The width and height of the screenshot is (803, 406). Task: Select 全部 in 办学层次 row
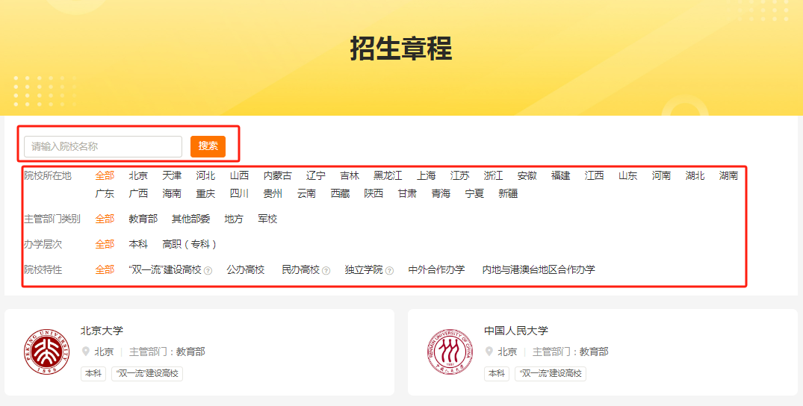pos(105,244)
